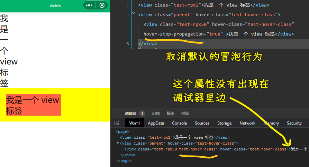309x167 pixels.
Task: Switch to the Wxml tab
Action: 134,123
